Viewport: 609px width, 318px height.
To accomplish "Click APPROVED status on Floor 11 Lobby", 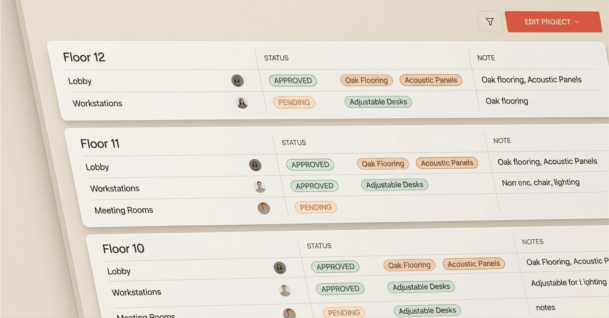I will click(310, 165).
